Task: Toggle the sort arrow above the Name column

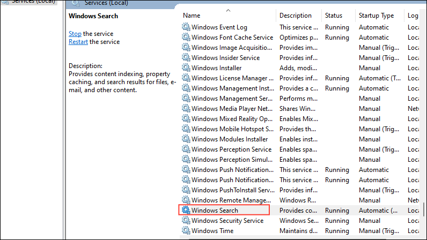Action: 228,10
